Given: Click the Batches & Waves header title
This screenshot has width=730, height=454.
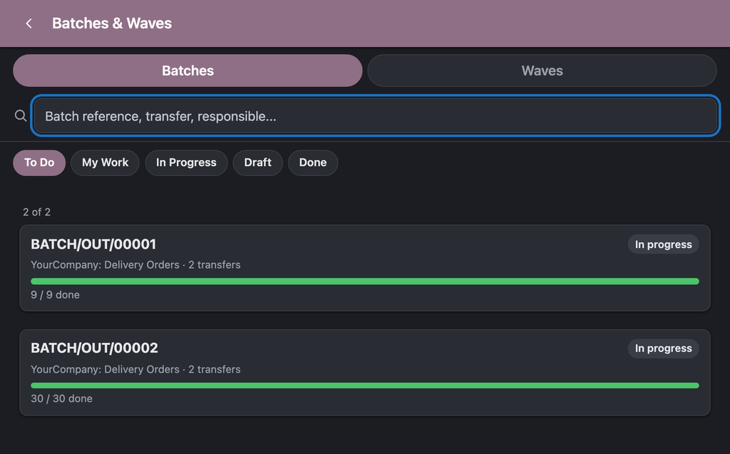Looking at the screenshot, I should pos(112,24).
